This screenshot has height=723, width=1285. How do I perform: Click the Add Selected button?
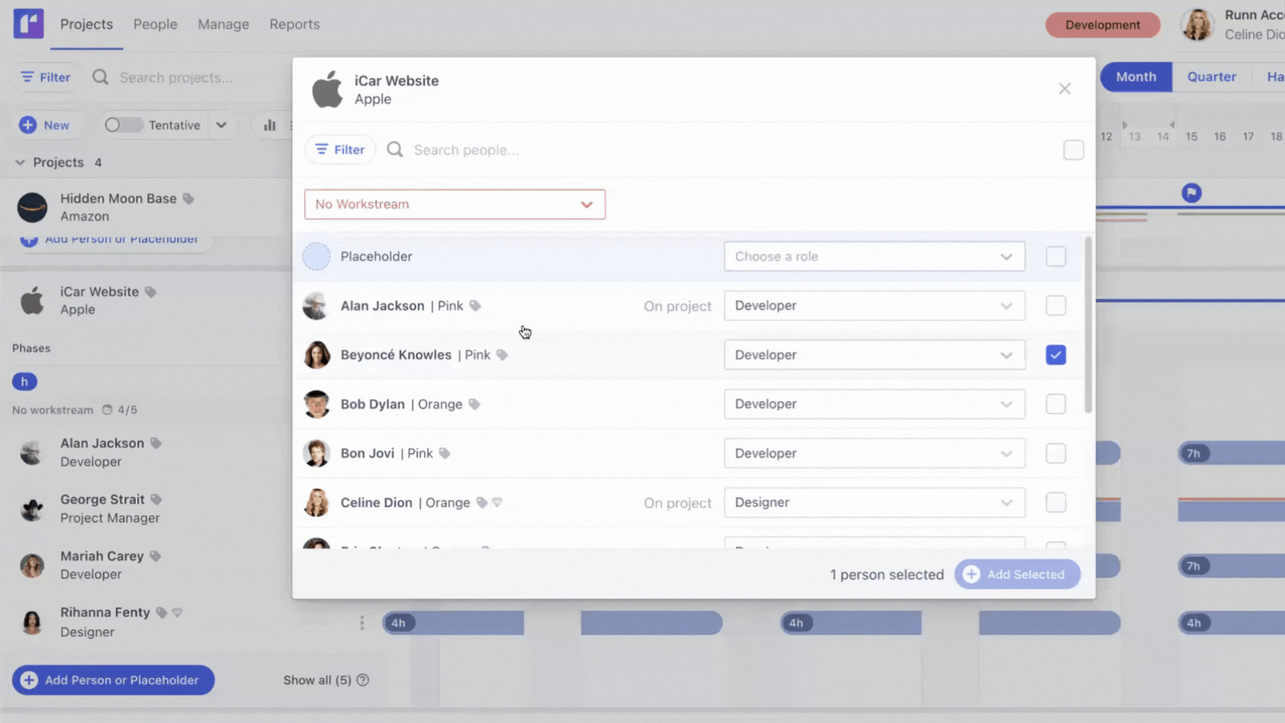pos(1017,574)
